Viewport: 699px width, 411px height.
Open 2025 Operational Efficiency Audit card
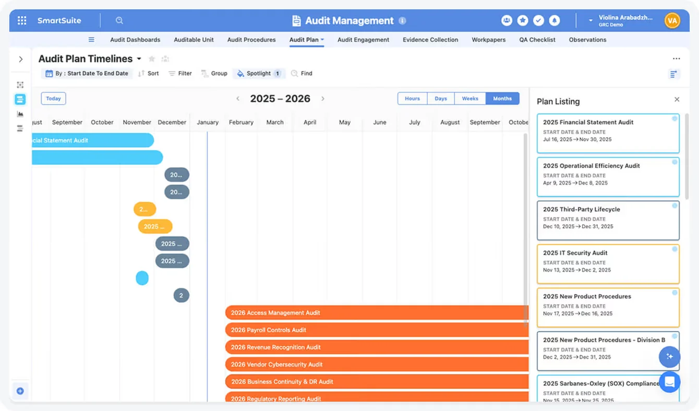tap(608, 177)
